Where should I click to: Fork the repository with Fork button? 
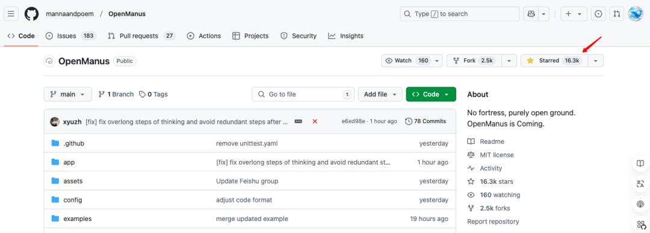(x=474, y=61)
